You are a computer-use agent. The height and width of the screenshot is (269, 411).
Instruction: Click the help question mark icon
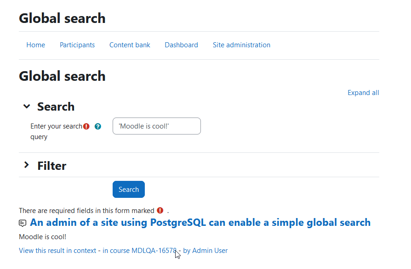point(98,126)
